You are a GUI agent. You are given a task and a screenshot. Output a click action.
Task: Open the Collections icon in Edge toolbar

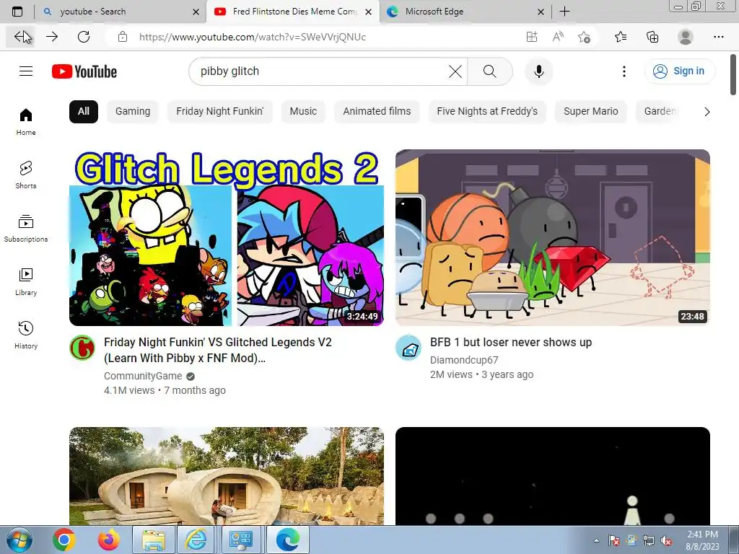(x=652, y=37)
